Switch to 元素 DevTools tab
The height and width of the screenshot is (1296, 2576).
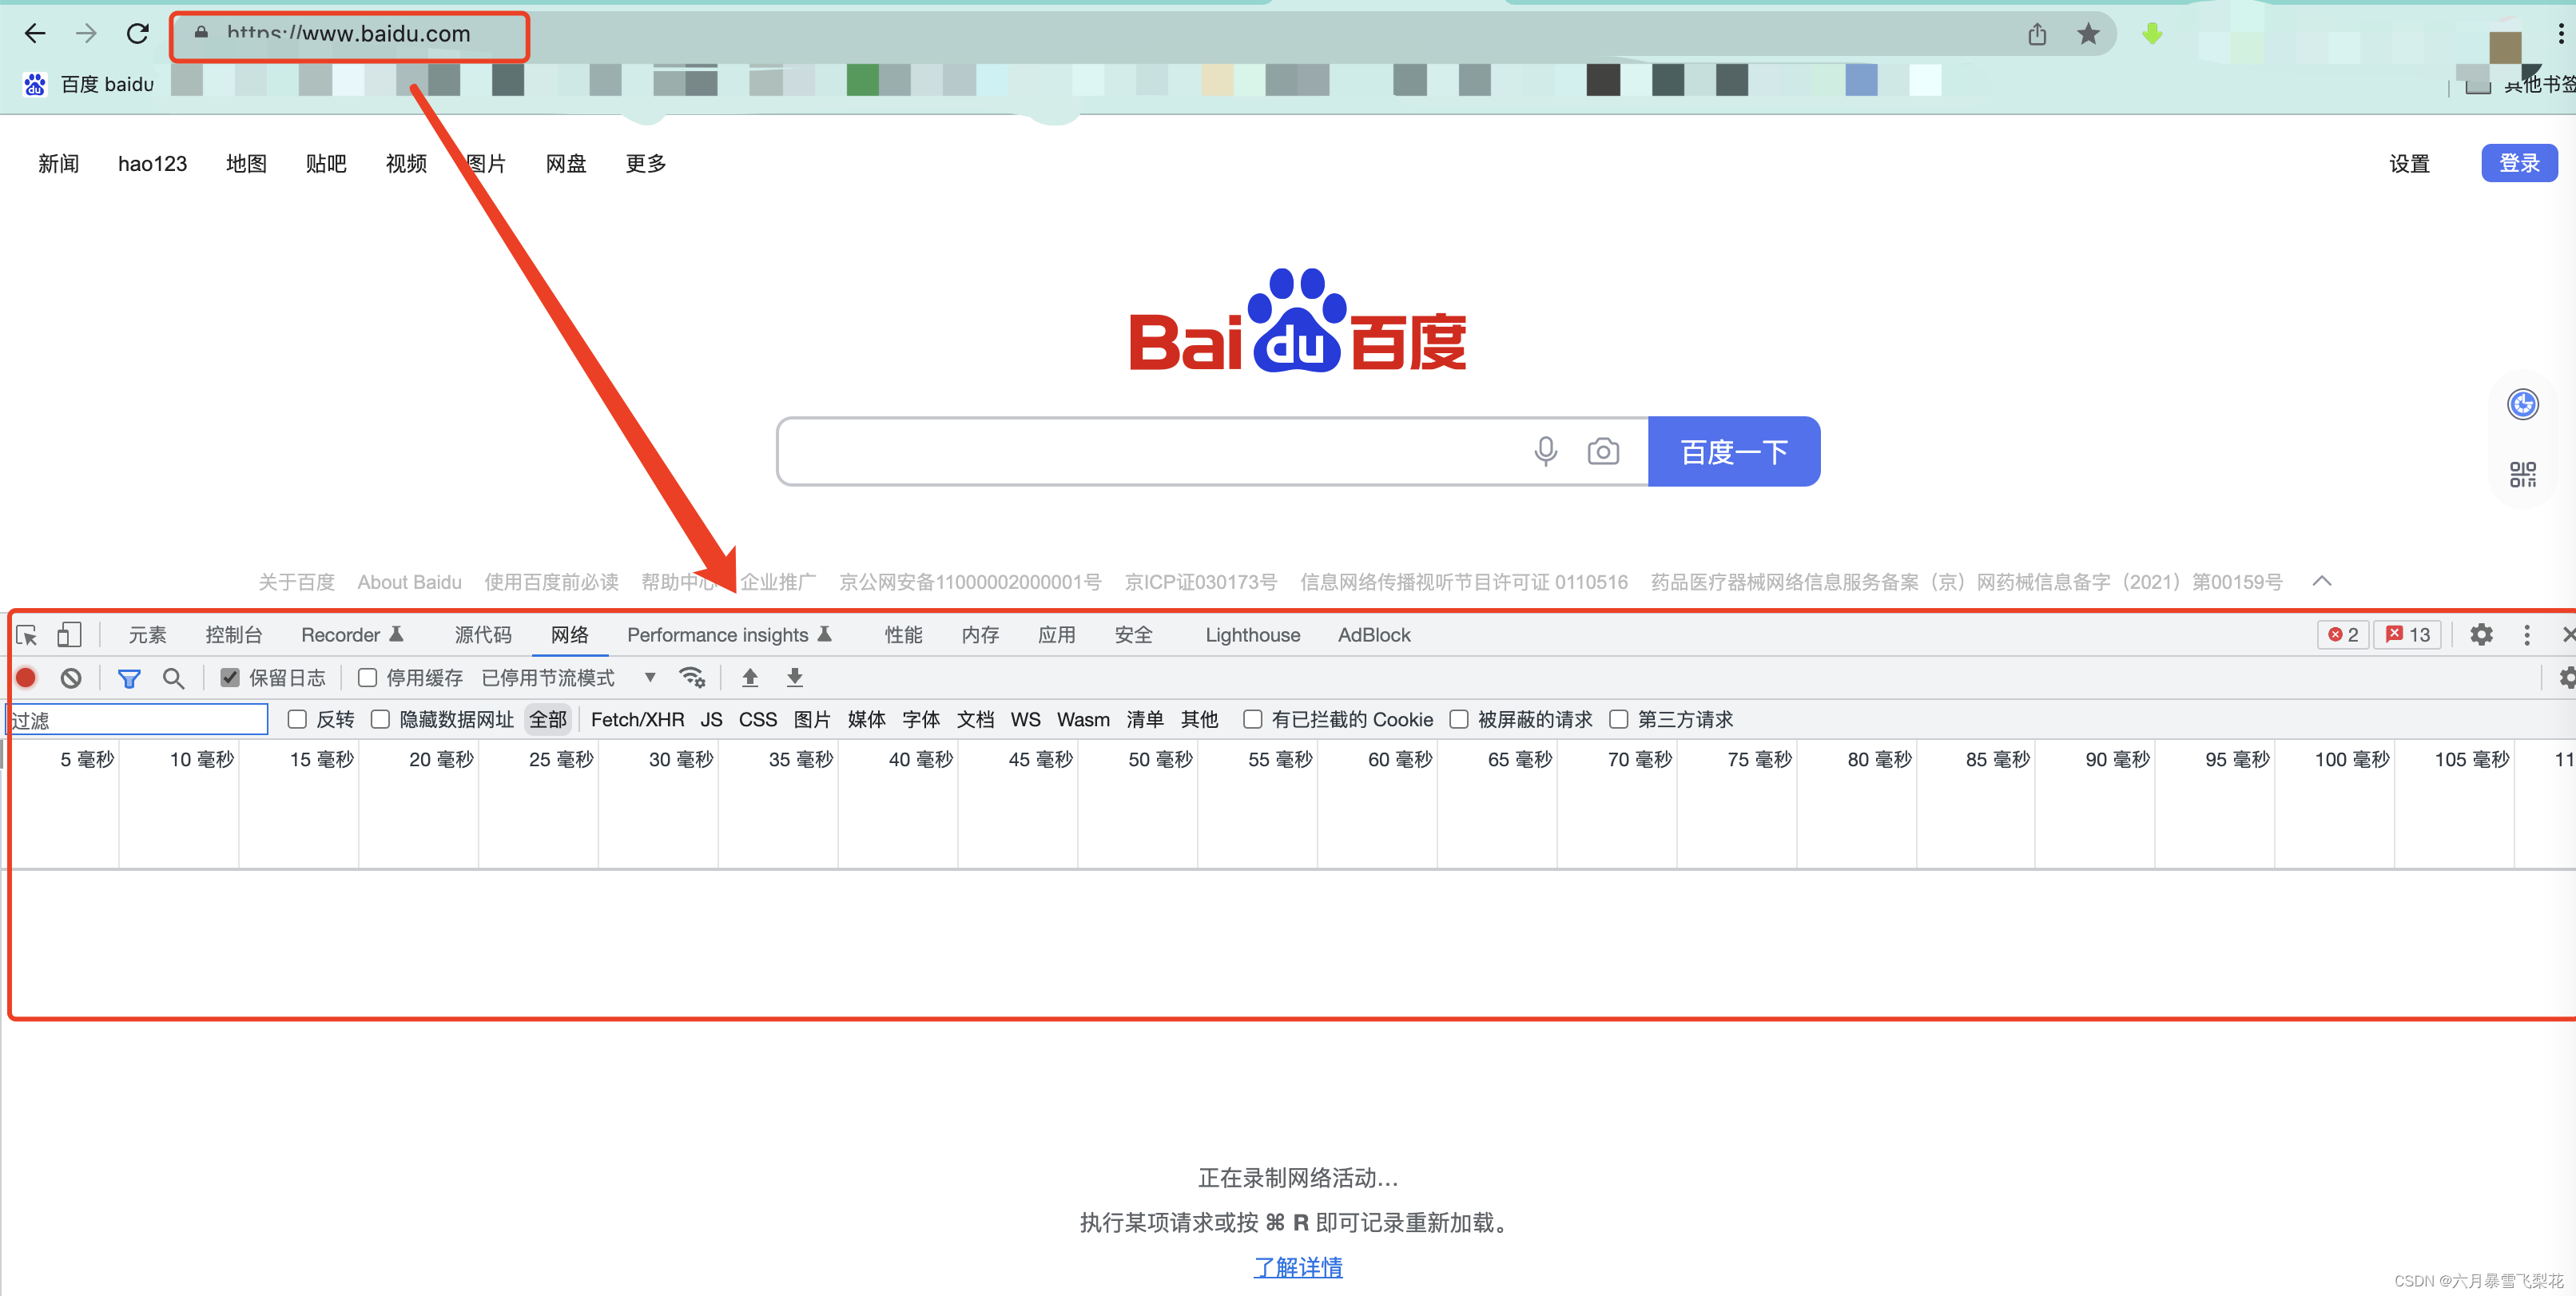coord(148,635)
